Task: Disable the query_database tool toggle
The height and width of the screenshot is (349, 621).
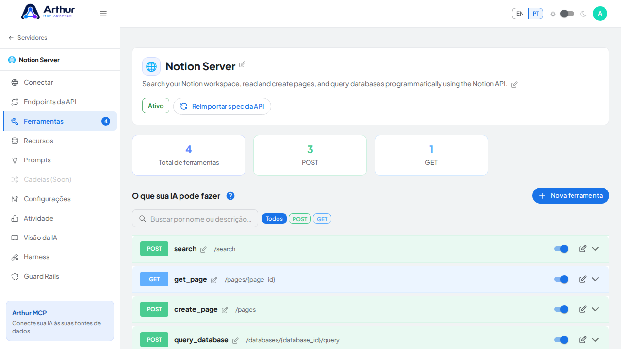Action: coord(561,340)
